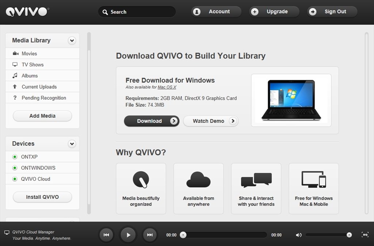Mute audio with the speaker icon
374x246 pixels.
click(x=299, y=235)
